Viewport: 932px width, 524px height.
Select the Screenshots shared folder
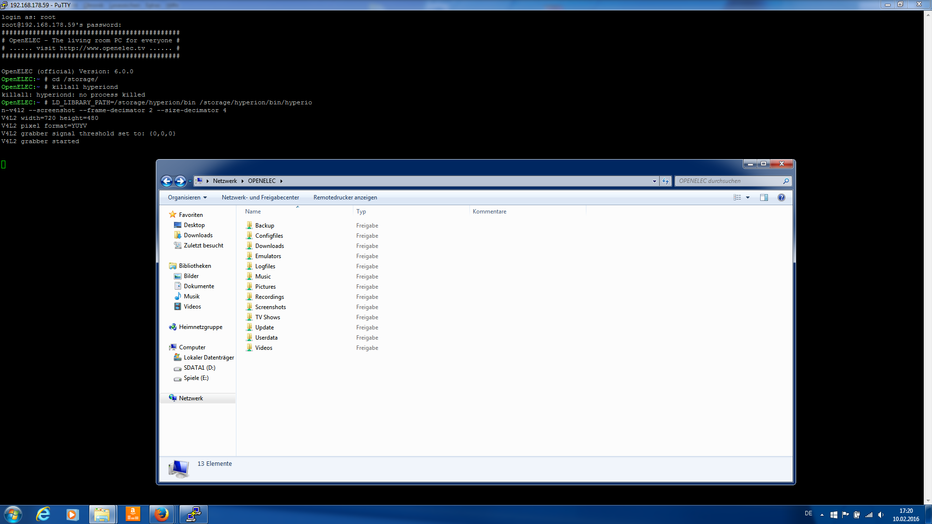pyautogui.click(x=270, y=307)
